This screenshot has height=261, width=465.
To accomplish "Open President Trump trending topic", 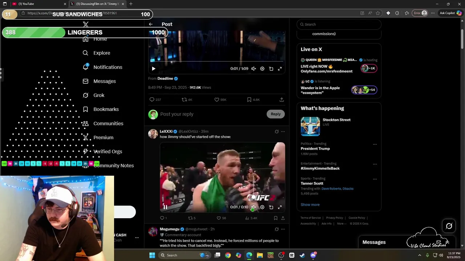I will (x=315, y=149).
